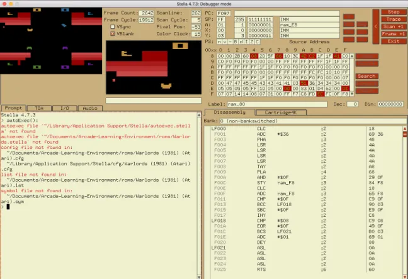
Task: Click the SP register hex field FF
Action: (220, 19)
